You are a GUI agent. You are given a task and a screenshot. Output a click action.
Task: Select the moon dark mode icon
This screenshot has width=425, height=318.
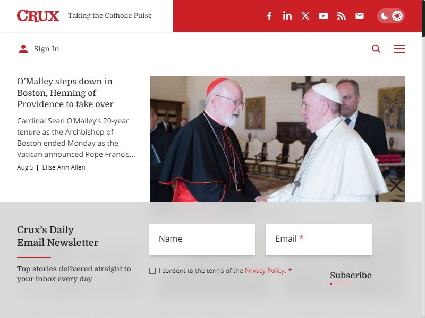(x=384, y=16)
